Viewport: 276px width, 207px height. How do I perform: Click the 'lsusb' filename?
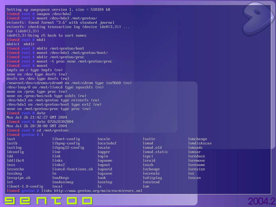click(148, 165)
